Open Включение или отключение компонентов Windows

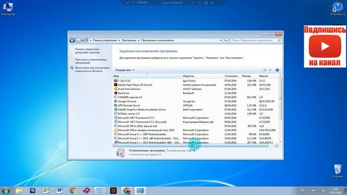coord(92,69)
